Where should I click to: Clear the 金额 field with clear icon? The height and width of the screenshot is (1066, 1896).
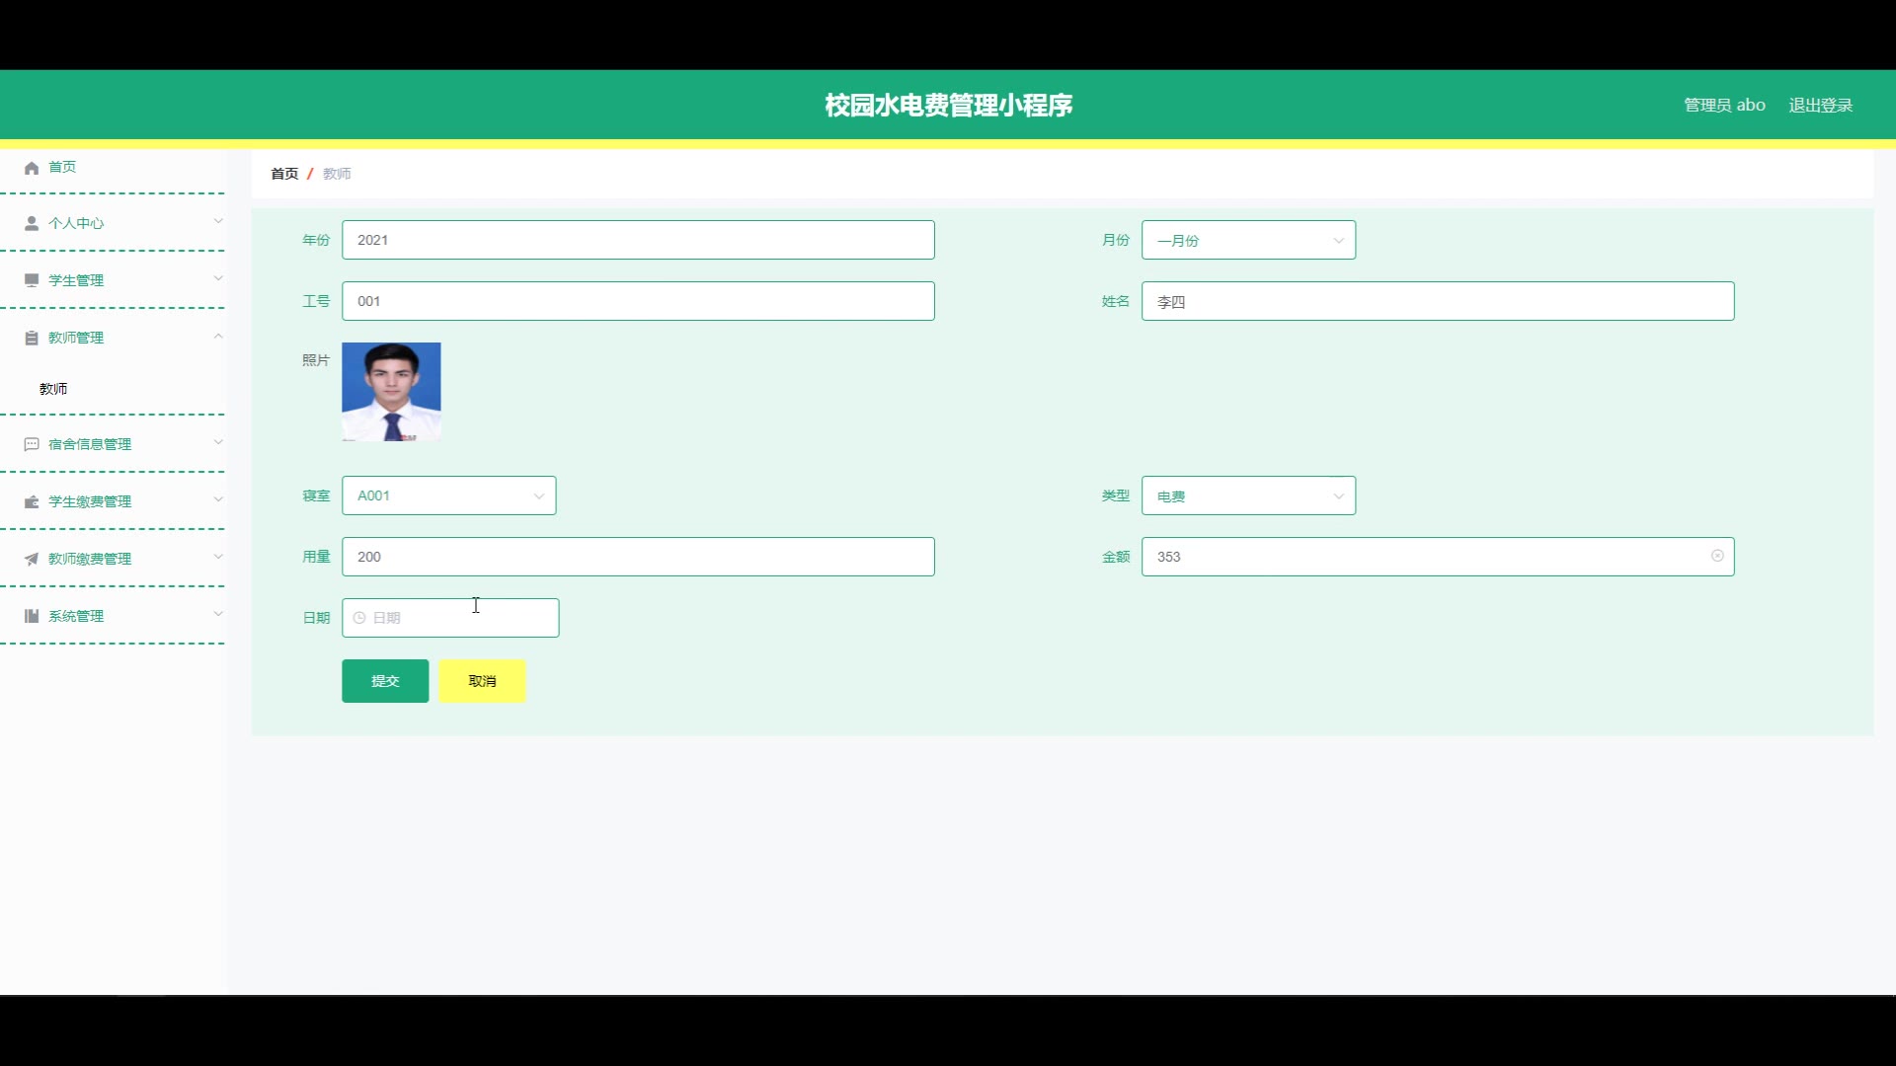click(1717, 556)
